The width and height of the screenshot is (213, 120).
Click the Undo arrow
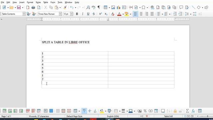(x=72, y=7)
